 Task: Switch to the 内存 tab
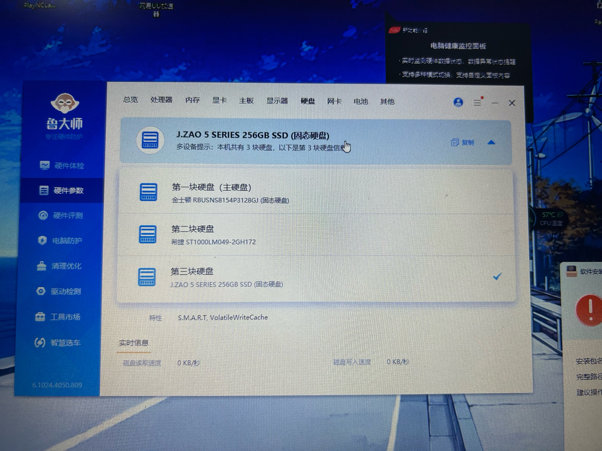tap(192, 100)
